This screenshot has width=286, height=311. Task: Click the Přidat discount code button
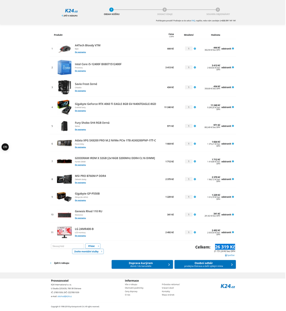point(93,246)
